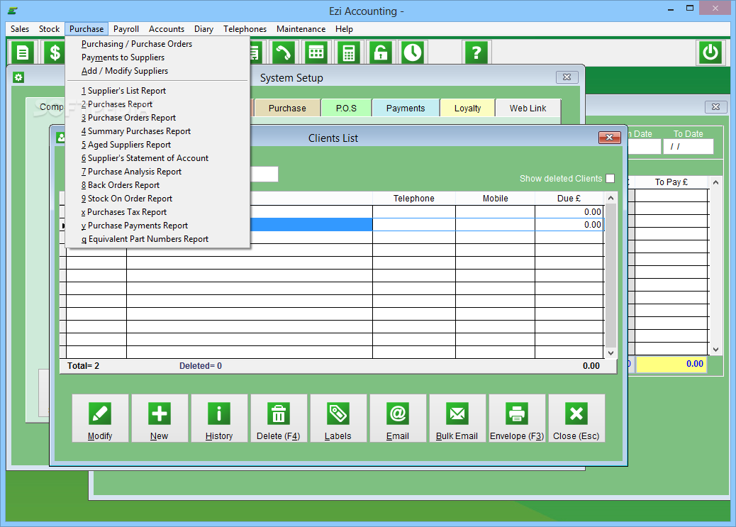Screen dimensions: 736x527
Task: Open the Maintenance menu
Action: 301,29
